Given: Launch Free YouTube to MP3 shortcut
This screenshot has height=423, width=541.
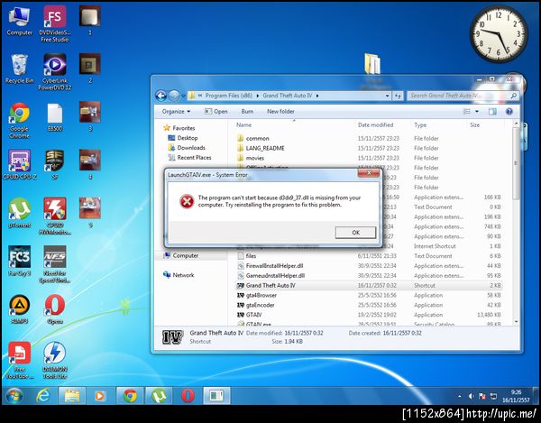Looking at the screenshot, I should [19, 360].
